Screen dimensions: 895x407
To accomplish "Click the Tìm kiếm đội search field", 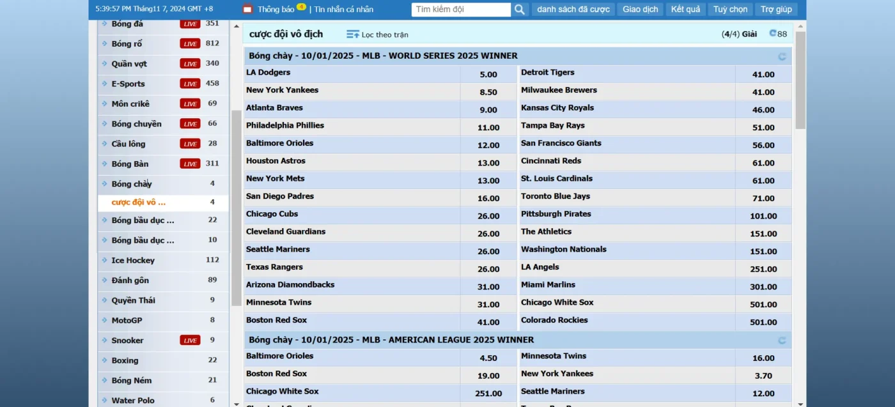I will [460, 10].
